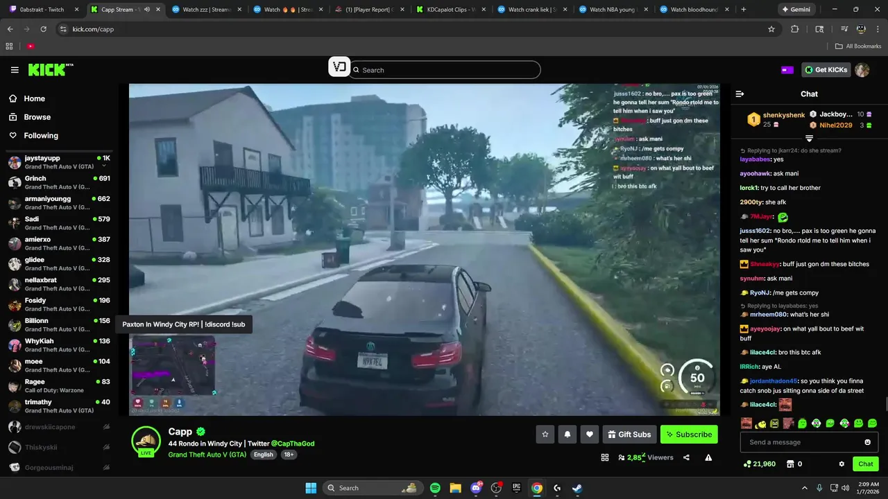
Task: Click the video stream player
Action: click(424, 249)
